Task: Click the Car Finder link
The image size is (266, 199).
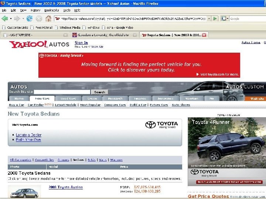Action: coord(35,105)
